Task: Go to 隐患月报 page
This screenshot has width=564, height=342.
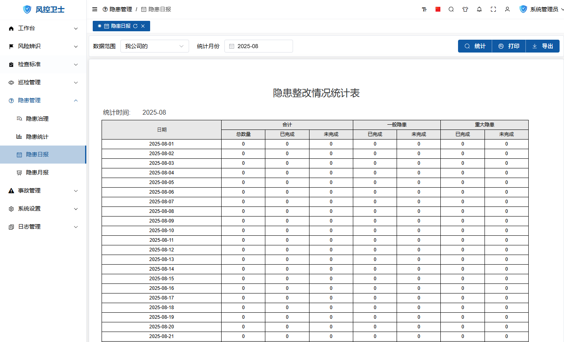Action: click(x=37, y=172)
